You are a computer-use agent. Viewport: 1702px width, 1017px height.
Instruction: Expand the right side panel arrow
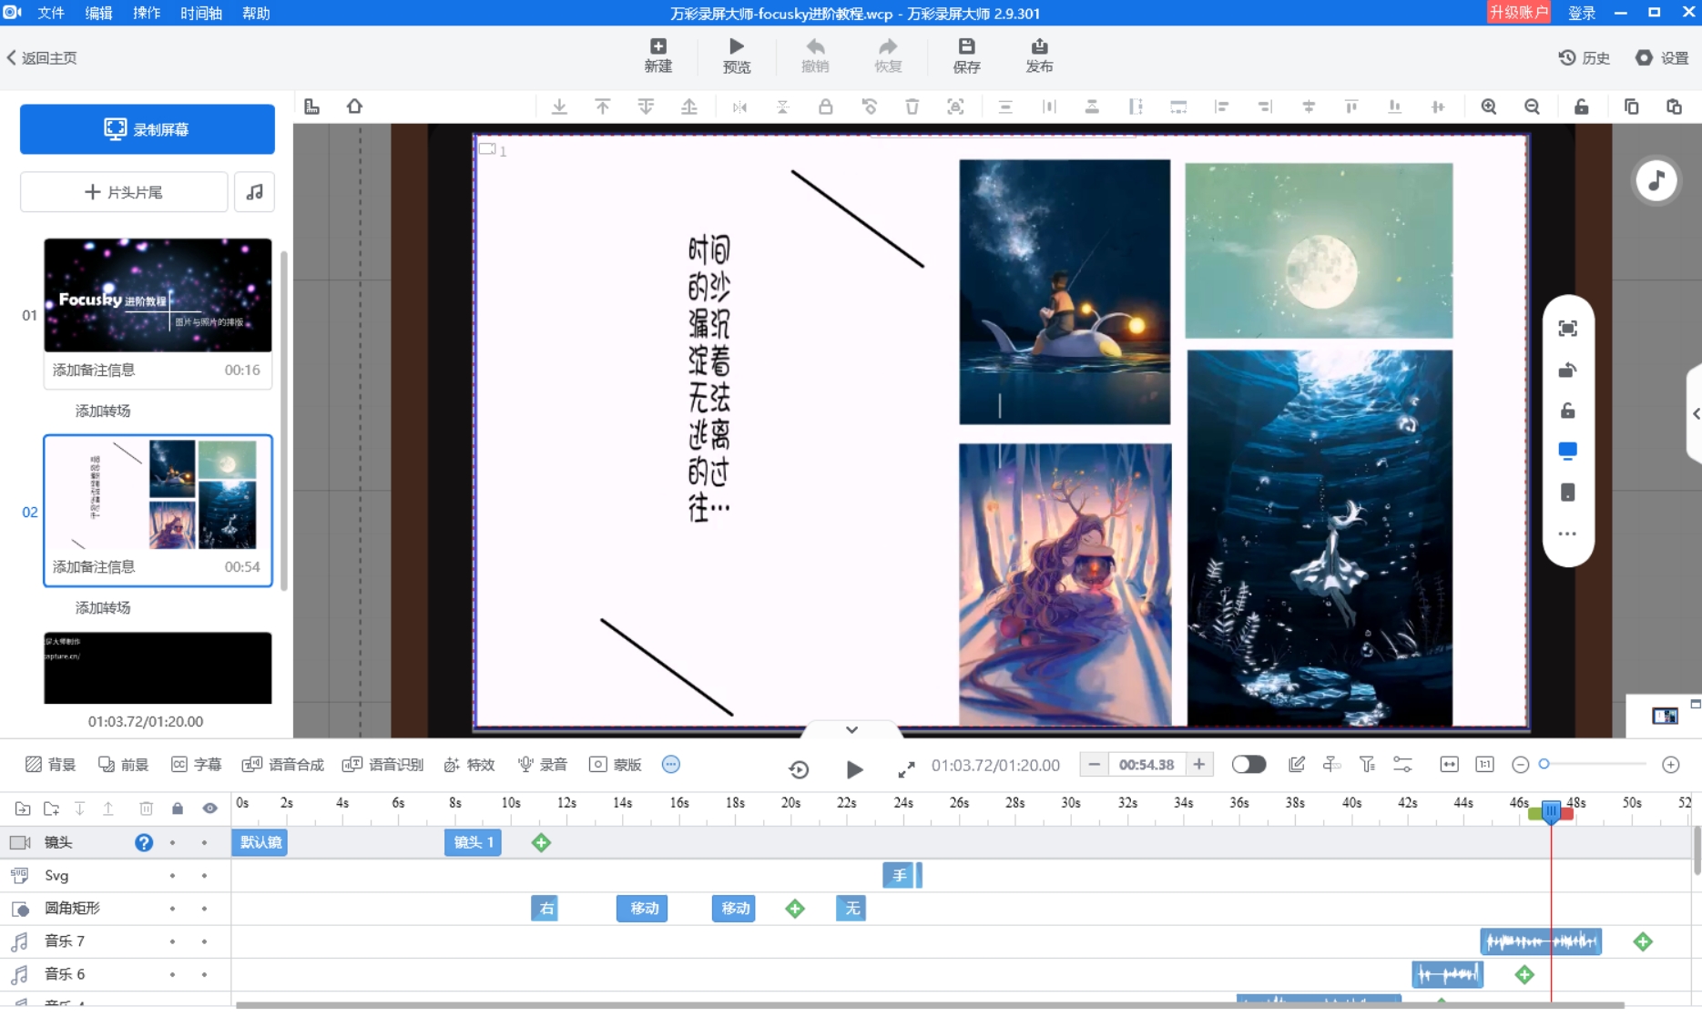tap(1696, 414)
